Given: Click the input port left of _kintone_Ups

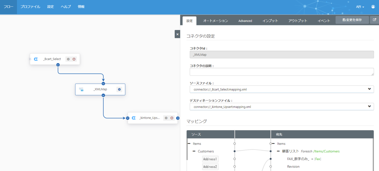Looking at the screenshot, I should (x=128, y=118).
